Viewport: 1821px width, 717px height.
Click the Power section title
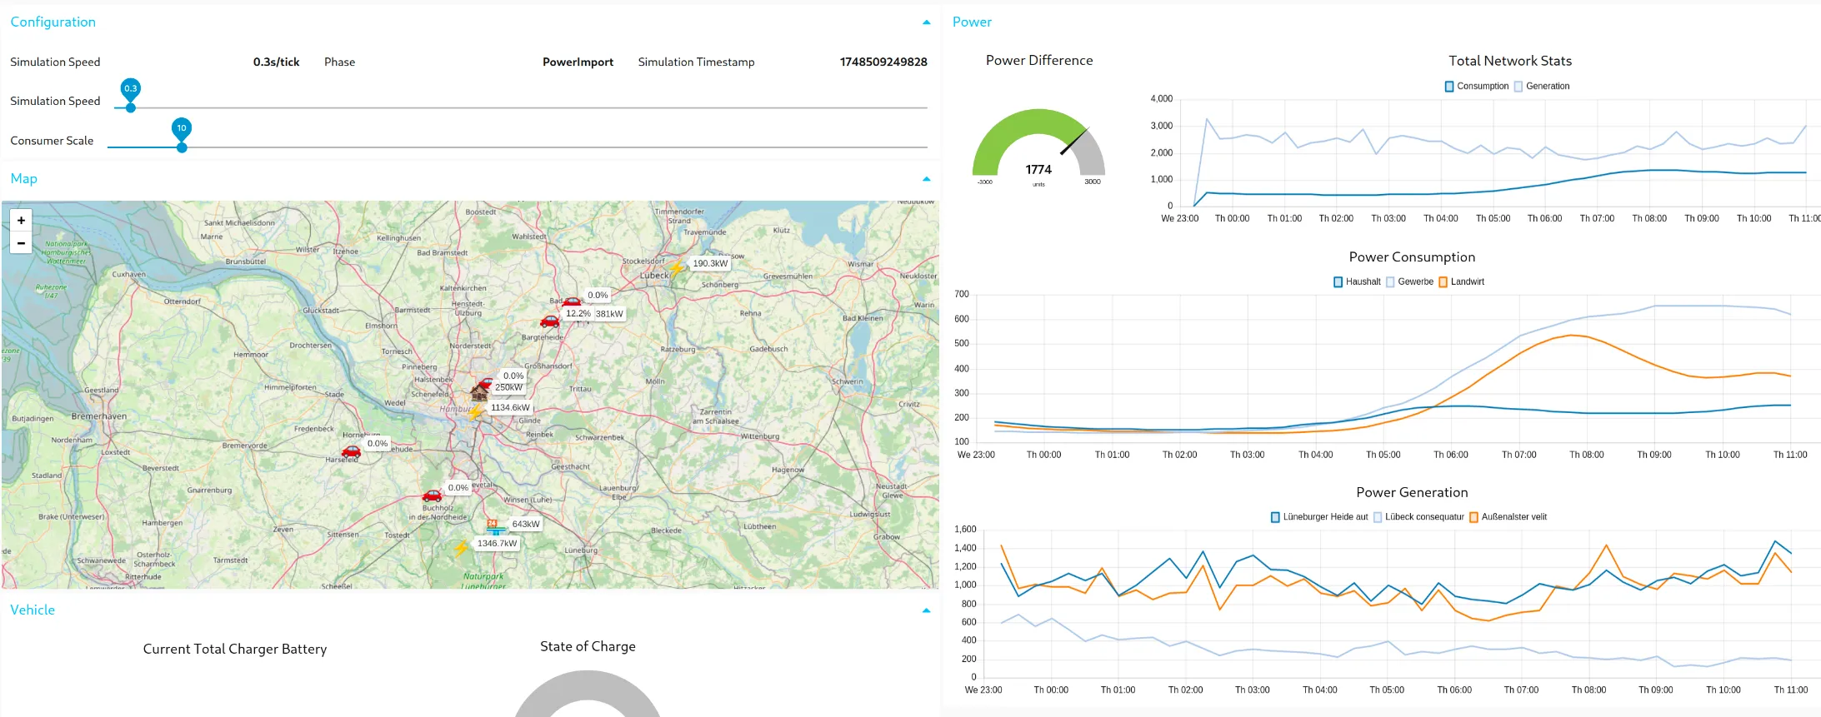point(972,22)
